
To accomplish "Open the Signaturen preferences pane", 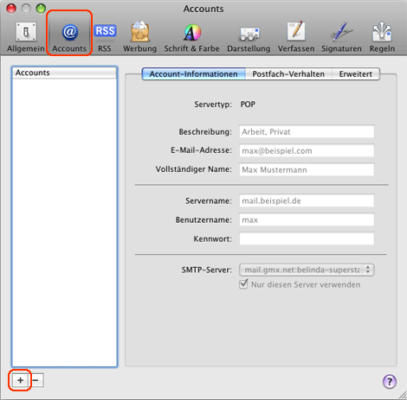I will tap(341, 37).
